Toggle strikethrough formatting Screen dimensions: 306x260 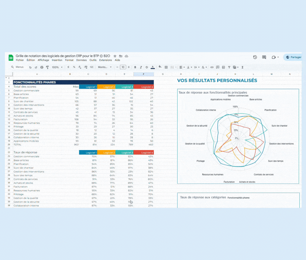click(147, 67)
